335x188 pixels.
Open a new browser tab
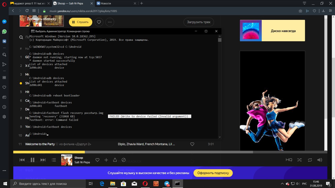click(x=142, y=3)
